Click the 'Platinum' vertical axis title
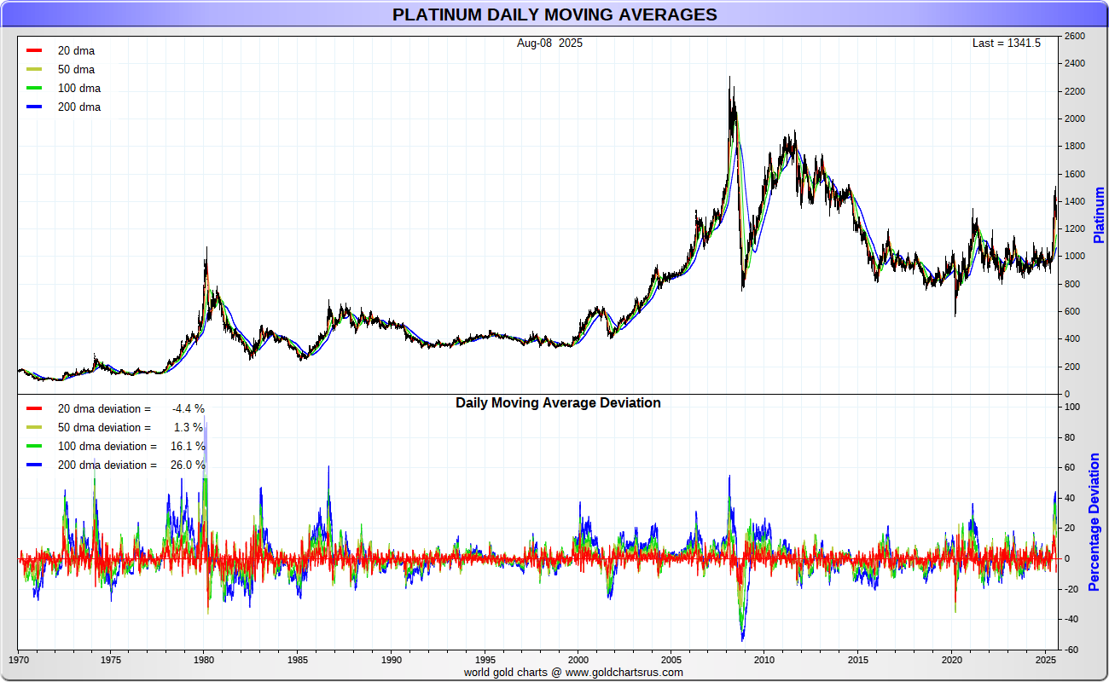The height and width of the screenshot is (682, 1109). pyautogui.click(x=1099, y=215)
